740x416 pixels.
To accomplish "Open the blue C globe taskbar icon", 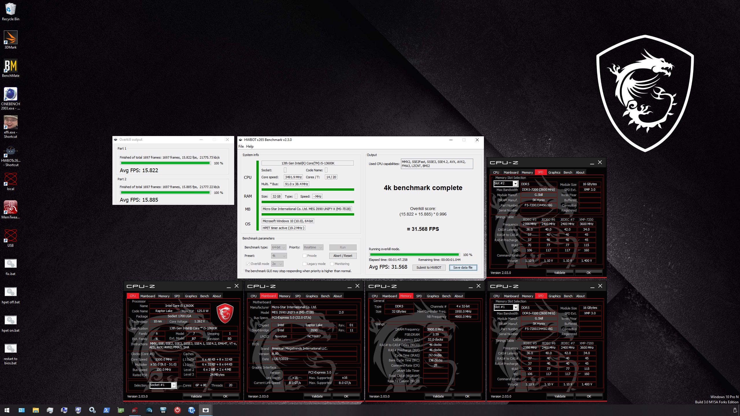I will click(191, 410).
